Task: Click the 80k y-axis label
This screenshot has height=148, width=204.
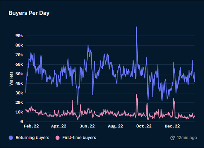Action: click(19, 45)
